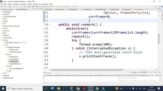This screenshot has width=163, height=91.
Task: Open File Explorer from taskbar
Action: 59,88
